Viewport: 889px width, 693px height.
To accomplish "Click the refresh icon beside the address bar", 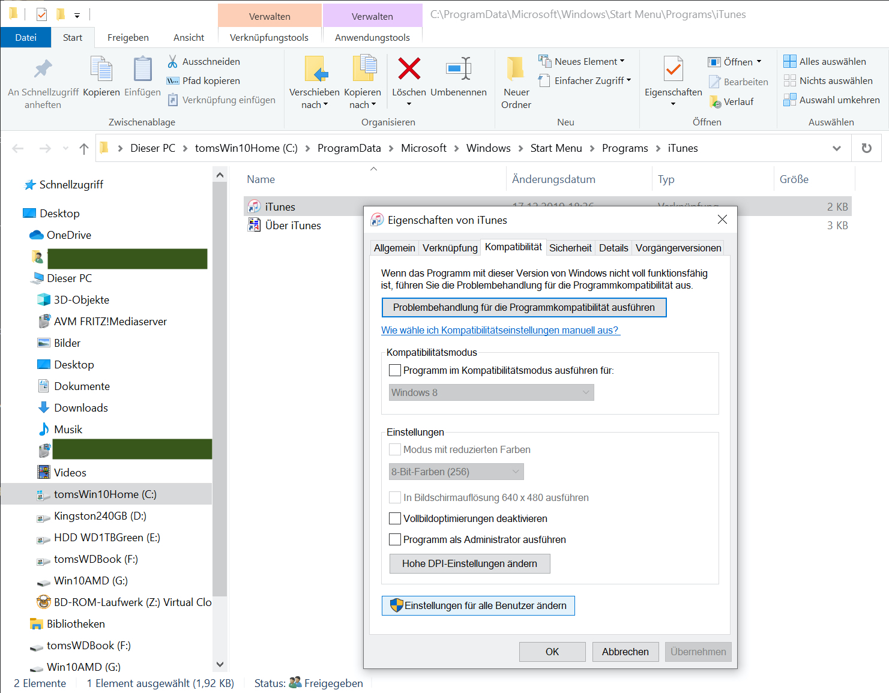I will point(866,148).
